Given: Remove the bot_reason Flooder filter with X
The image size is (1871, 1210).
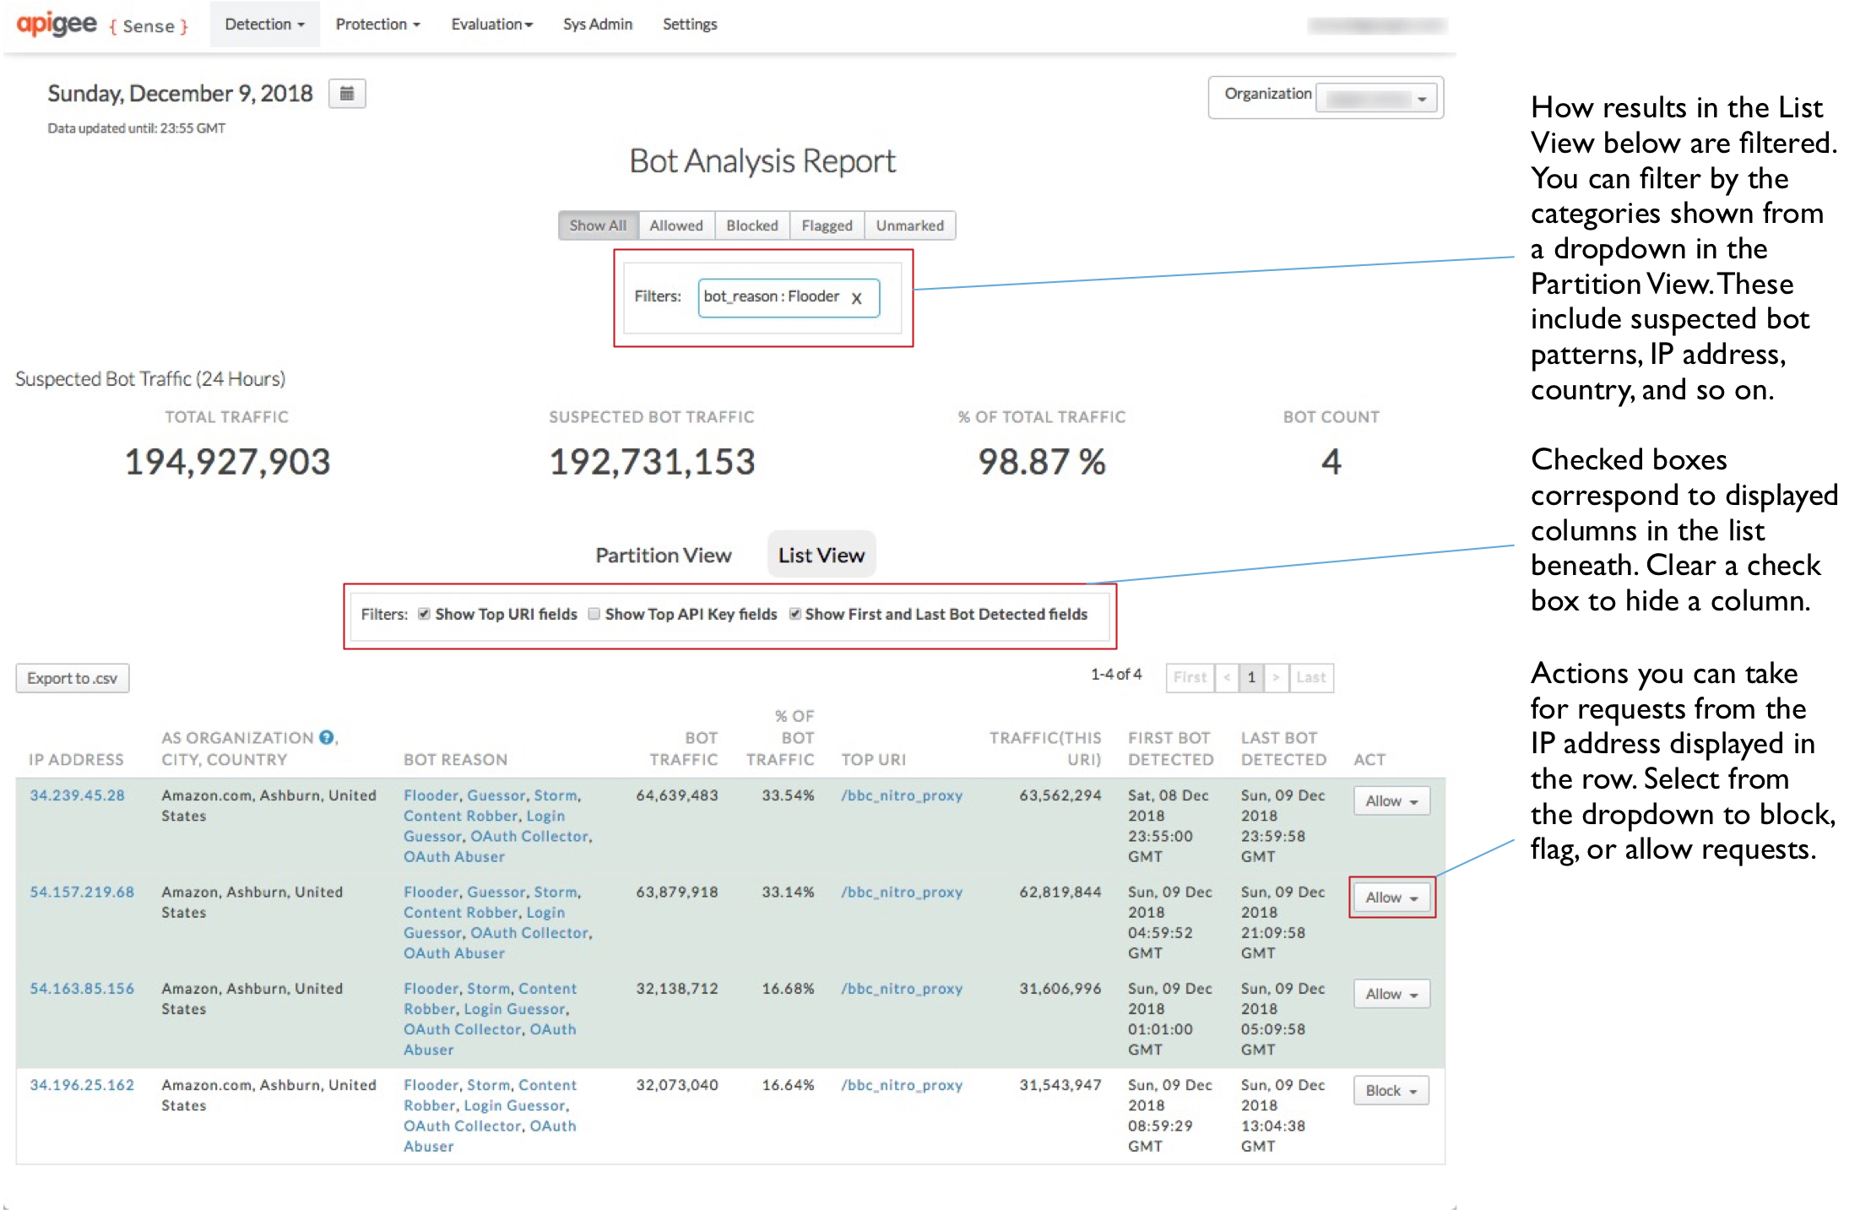Looking at the screenshot, I should point(856,298).
